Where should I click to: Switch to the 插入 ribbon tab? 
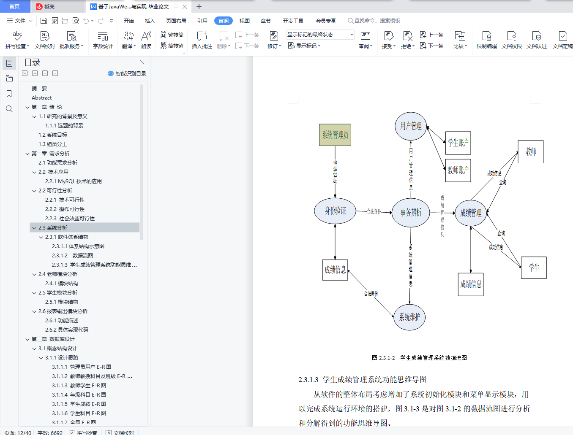tap(150, 21)
